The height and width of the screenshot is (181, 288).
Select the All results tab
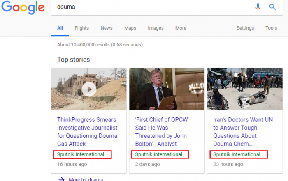click(x=60, y=28)
